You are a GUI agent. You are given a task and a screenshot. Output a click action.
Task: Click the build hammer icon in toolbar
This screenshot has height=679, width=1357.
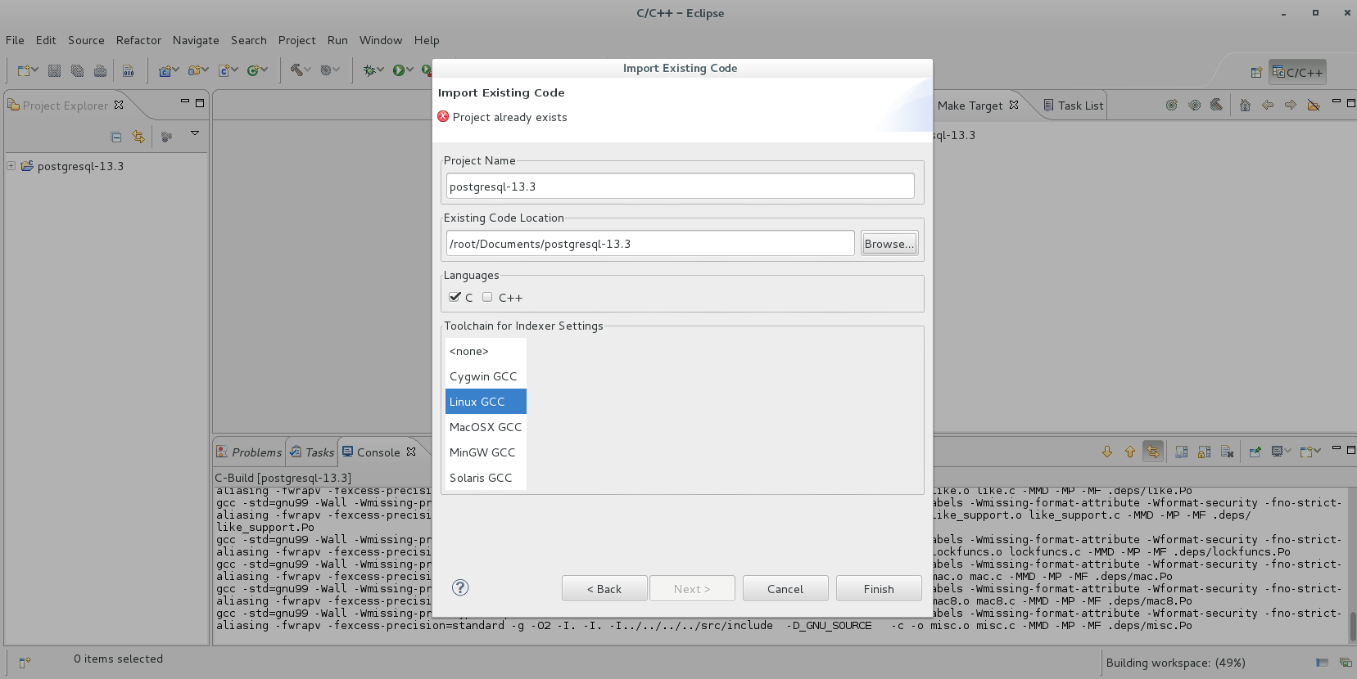(x=296, y=70)
